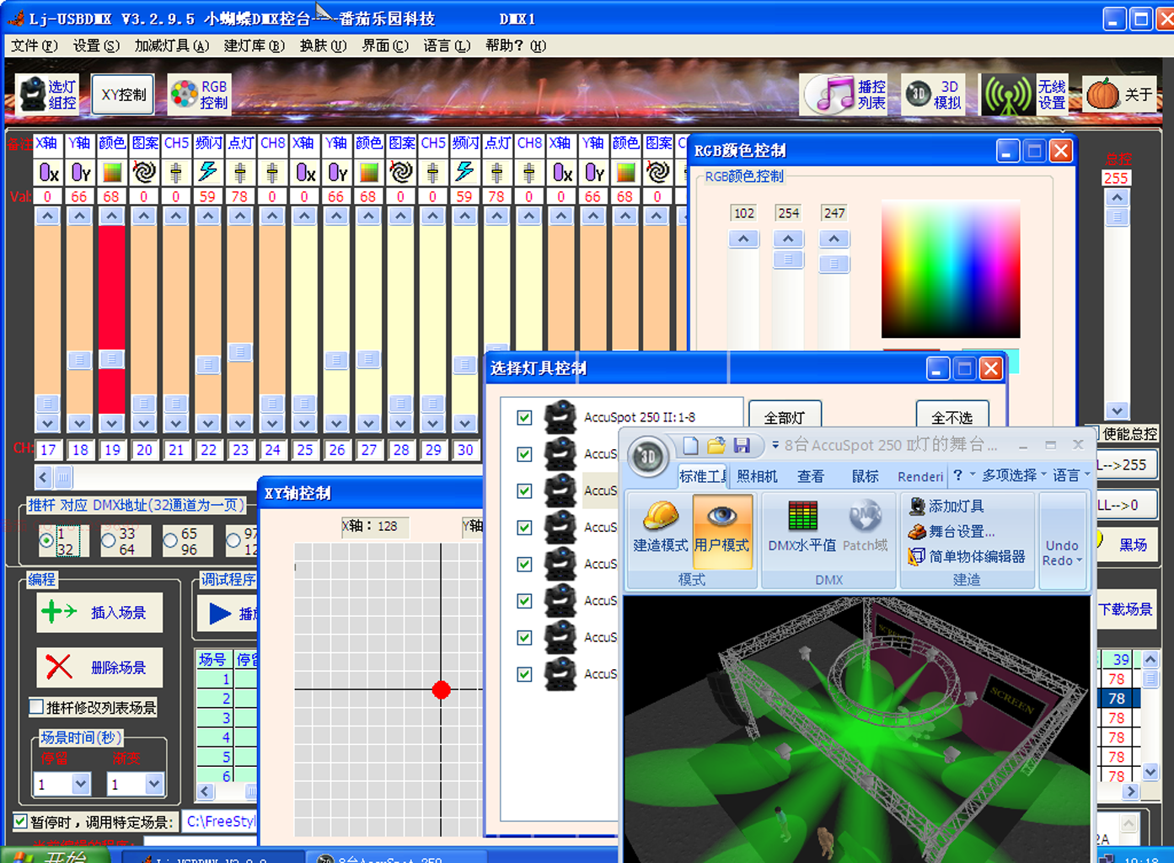Select DMX address page 65-96 radio
1174x863 pixels.
click(170, 541)
